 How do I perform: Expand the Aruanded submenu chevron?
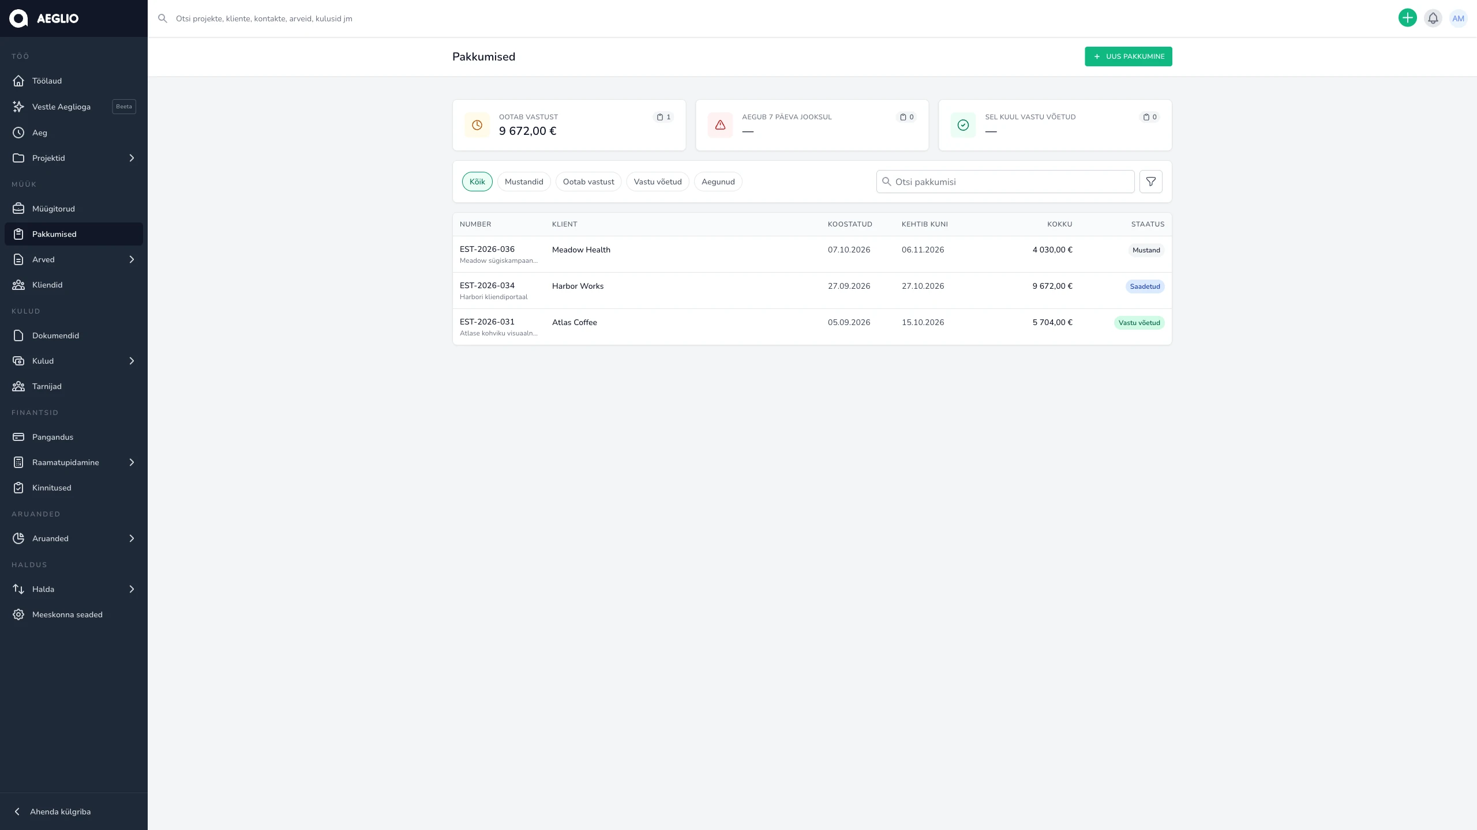pos(132,538)
